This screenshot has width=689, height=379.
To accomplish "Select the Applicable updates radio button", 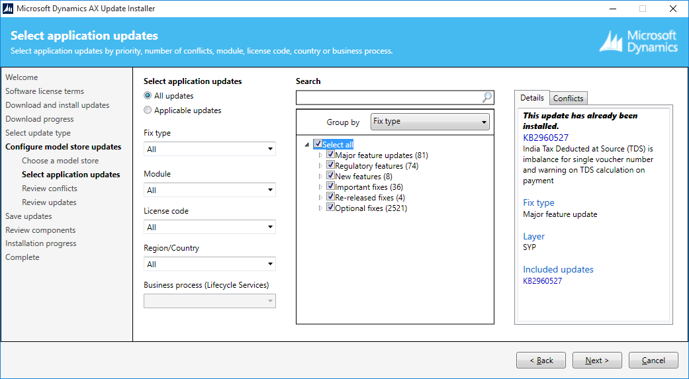I will [x=148, y=110].
